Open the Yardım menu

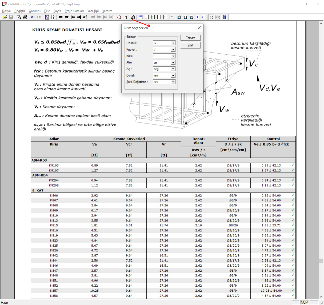107,11
